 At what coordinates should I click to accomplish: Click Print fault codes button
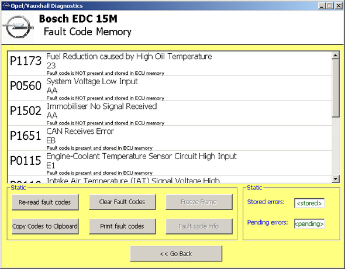pos(122,226)
